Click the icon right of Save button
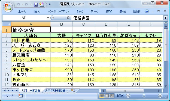 click(x=42, y=4)
